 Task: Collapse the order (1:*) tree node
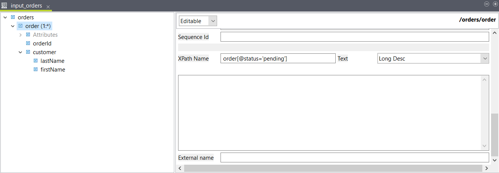click(x=13, y=26)
